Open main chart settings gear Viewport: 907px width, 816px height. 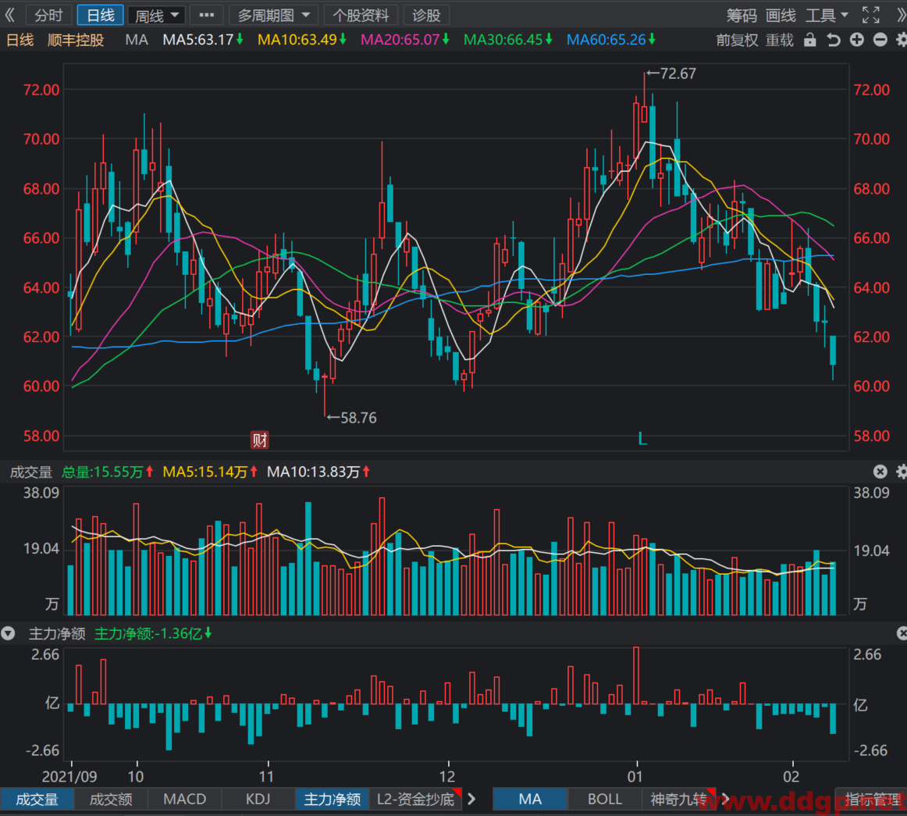click(902, 40)
